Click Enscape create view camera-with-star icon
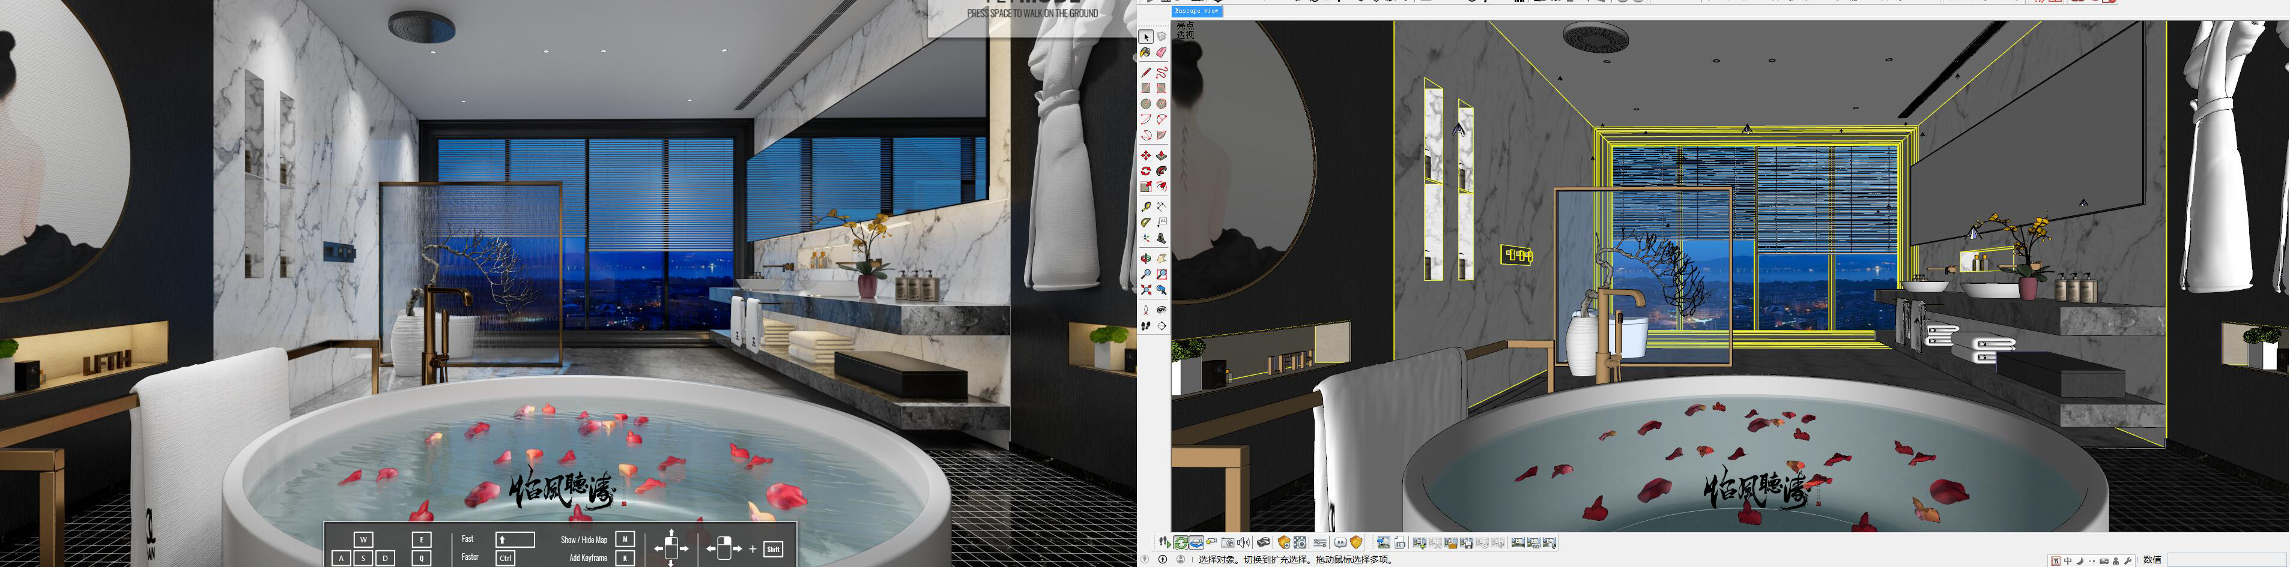 click(x=1212, y=543)
